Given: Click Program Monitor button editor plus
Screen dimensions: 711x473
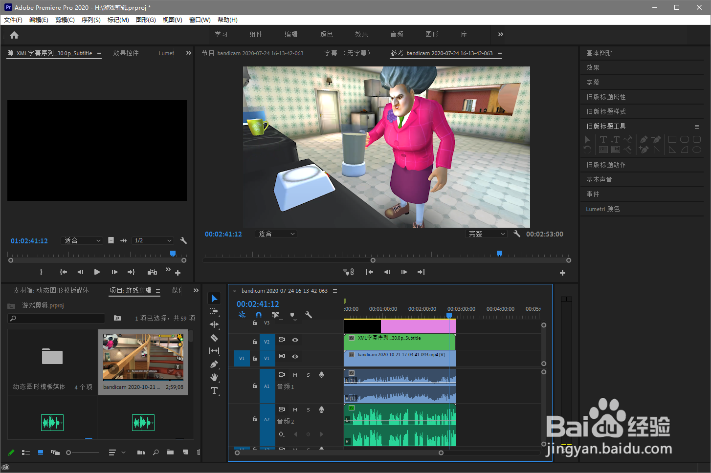Looking at the screenshot, I should click(562, 273).
